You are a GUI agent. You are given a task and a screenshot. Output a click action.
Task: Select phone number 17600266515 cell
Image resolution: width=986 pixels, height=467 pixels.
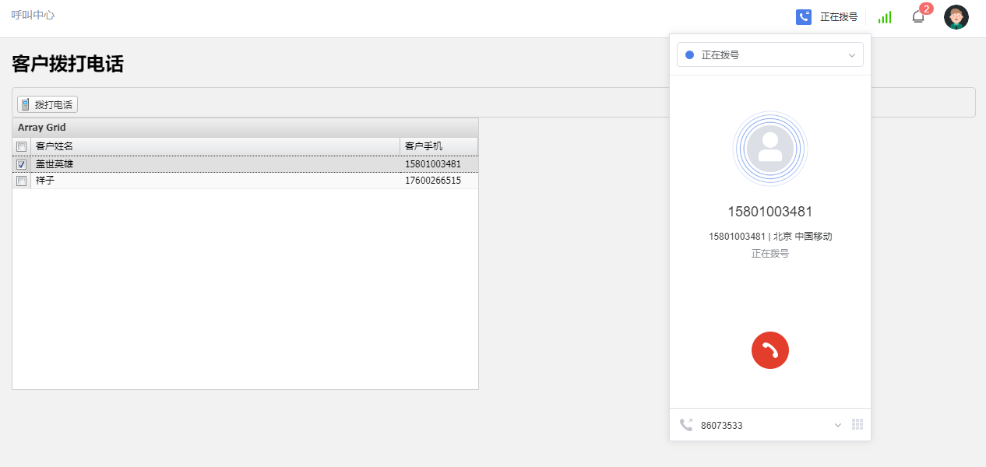click(x=433, y=181)
